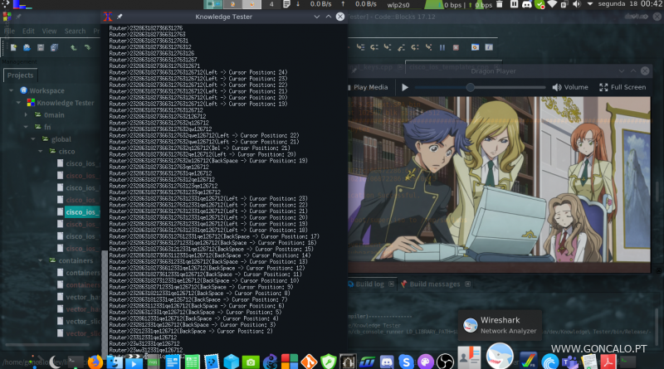Click the Save all icon in Code::Blocks toolbar
664x369 pixels.
point(54,47)
